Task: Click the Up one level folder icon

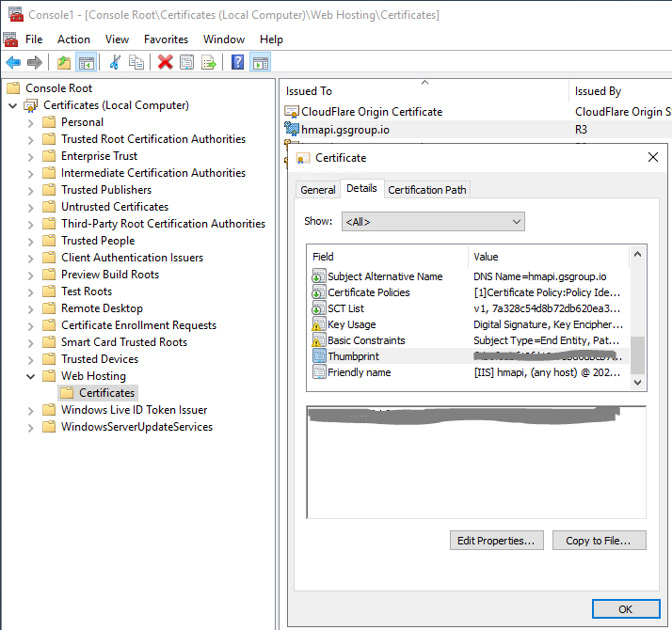Action: click(64, 62)
